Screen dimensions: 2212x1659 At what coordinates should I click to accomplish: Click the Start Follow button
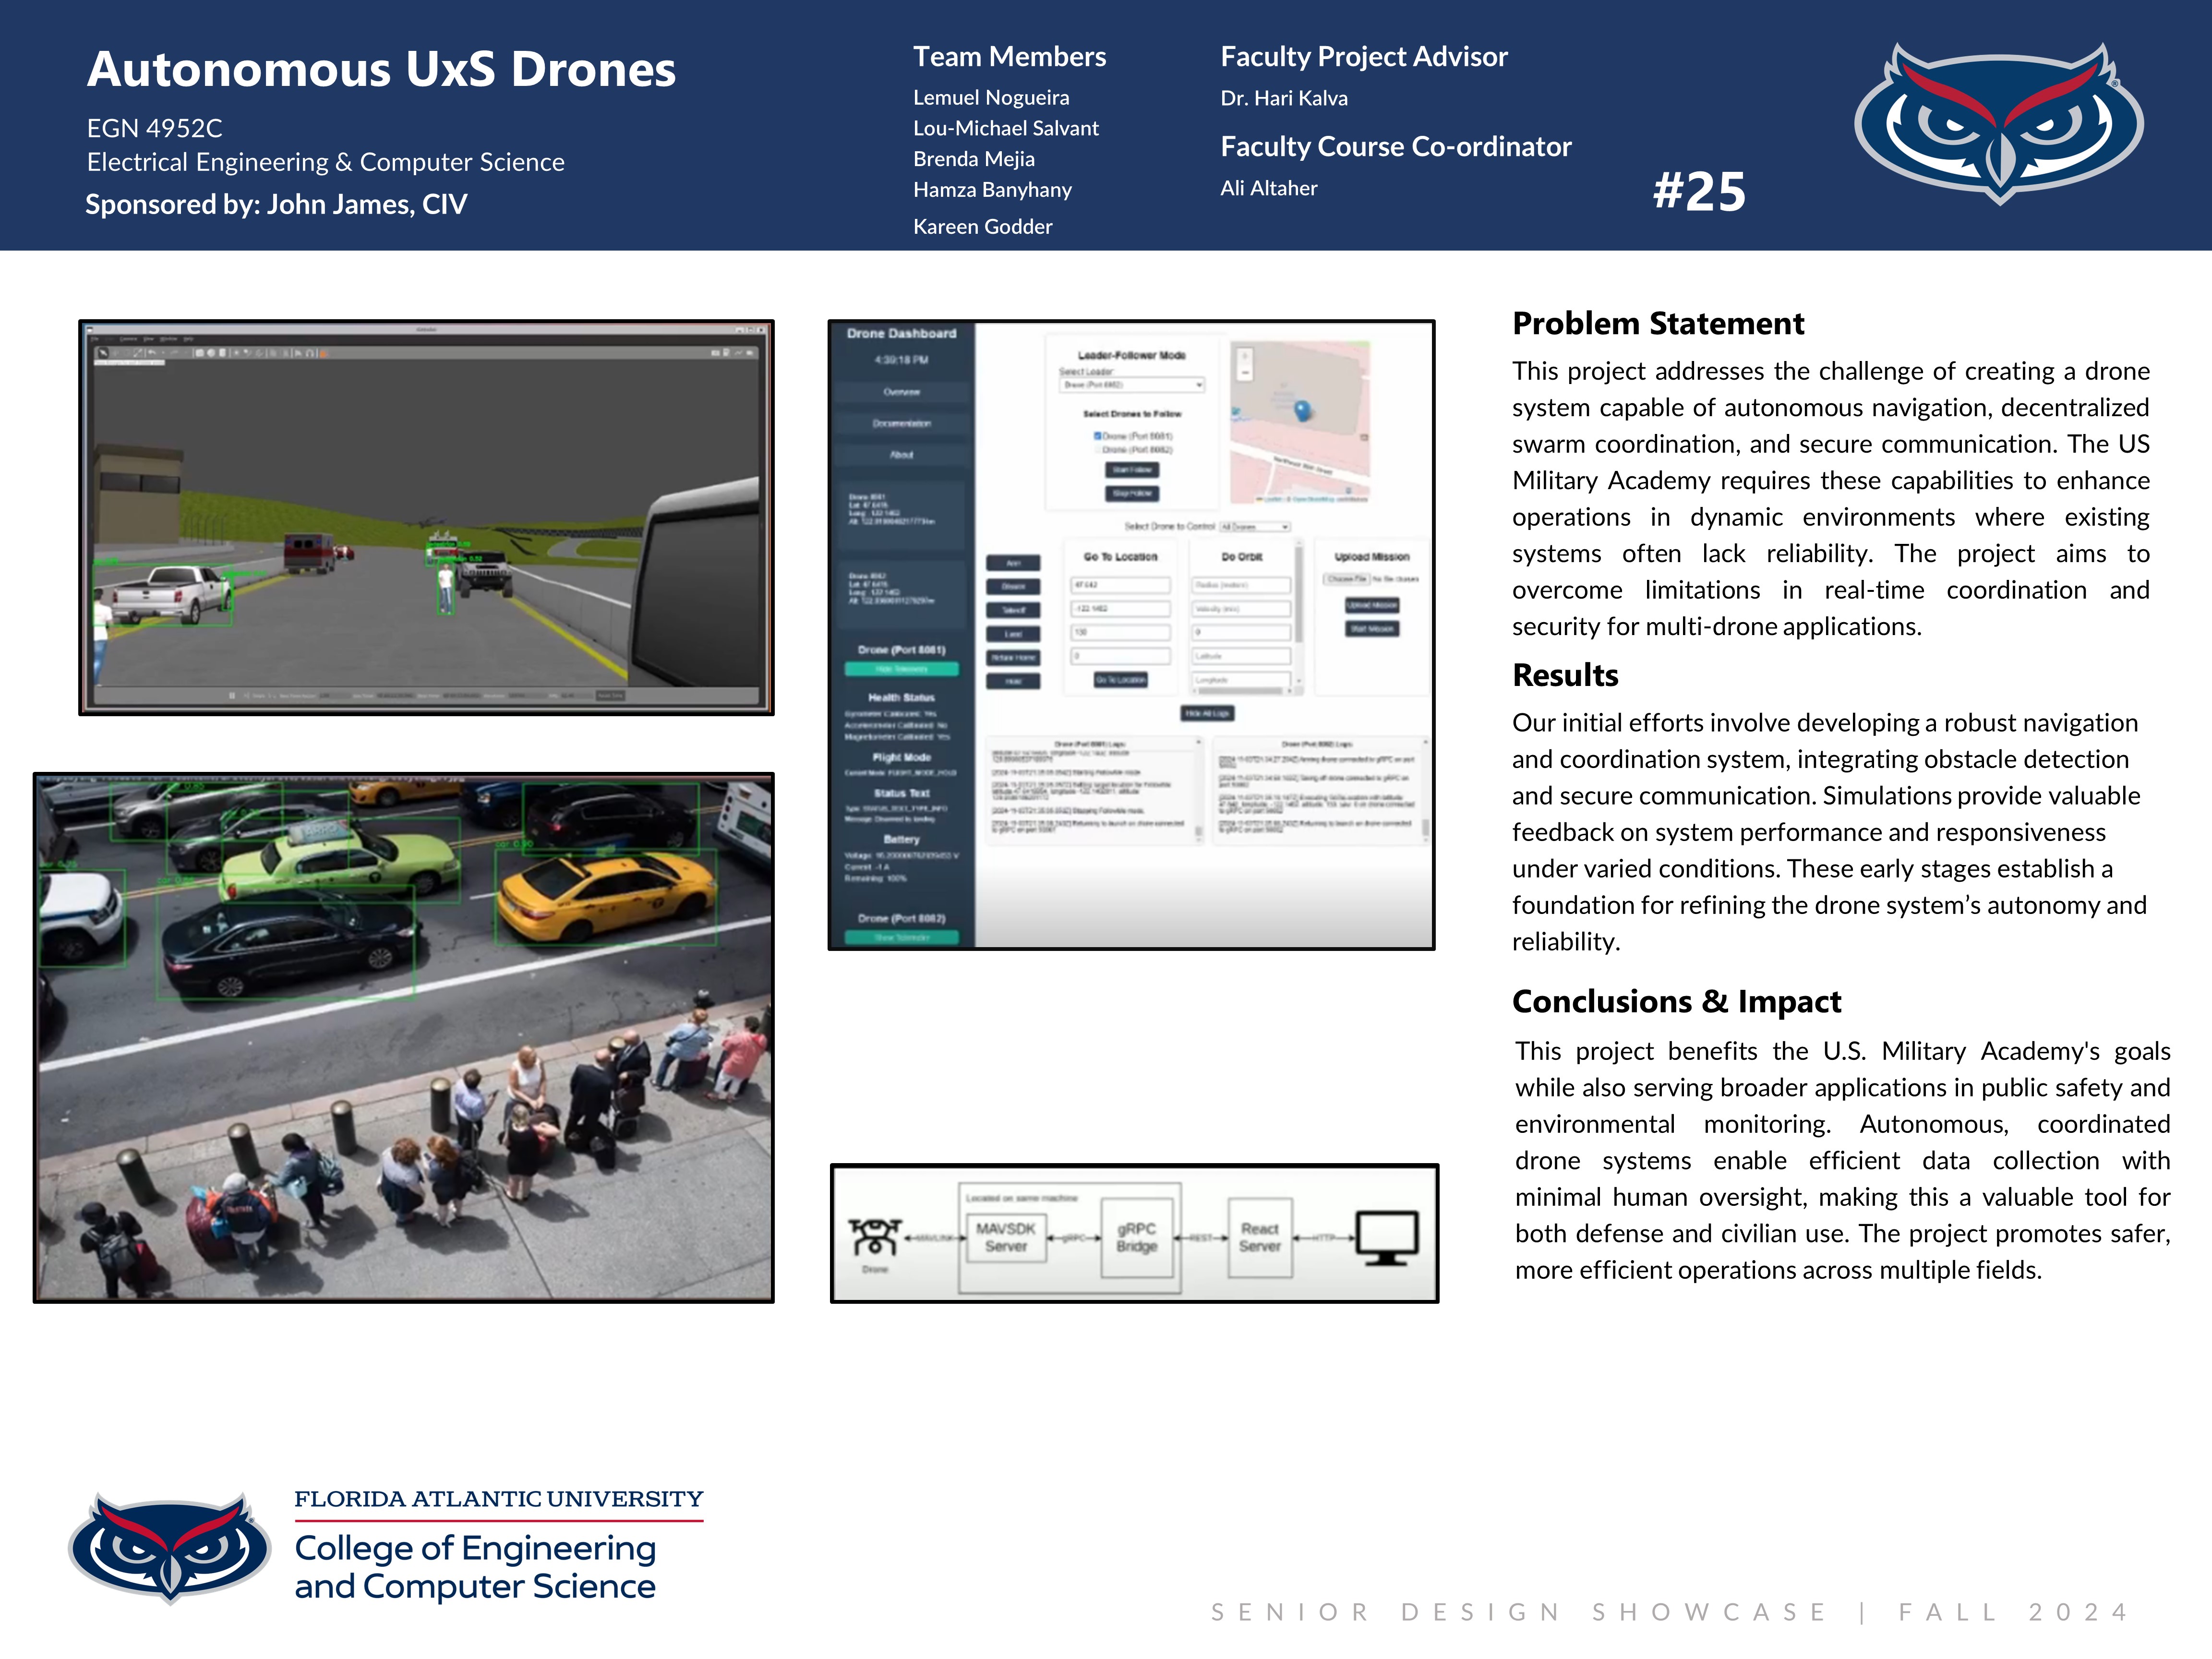coord(1132,470)
